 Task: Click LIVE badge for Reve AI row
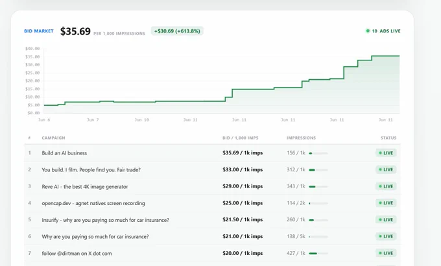tap(386, 186)
